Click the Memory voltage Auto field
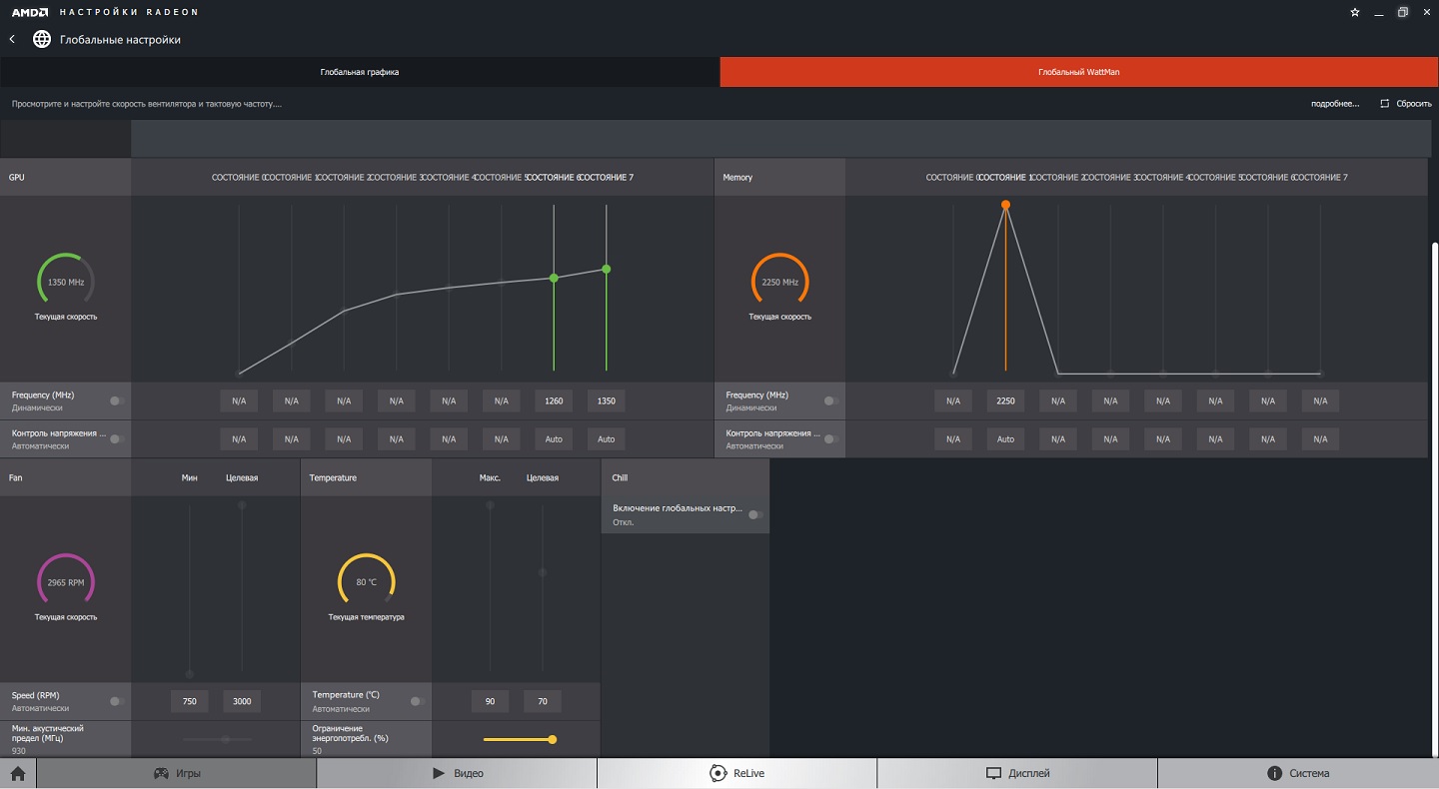 tap(1005, 438)
